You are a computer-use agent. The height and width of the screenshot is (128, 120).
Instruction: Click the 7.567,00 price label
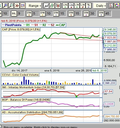(110, 41)
